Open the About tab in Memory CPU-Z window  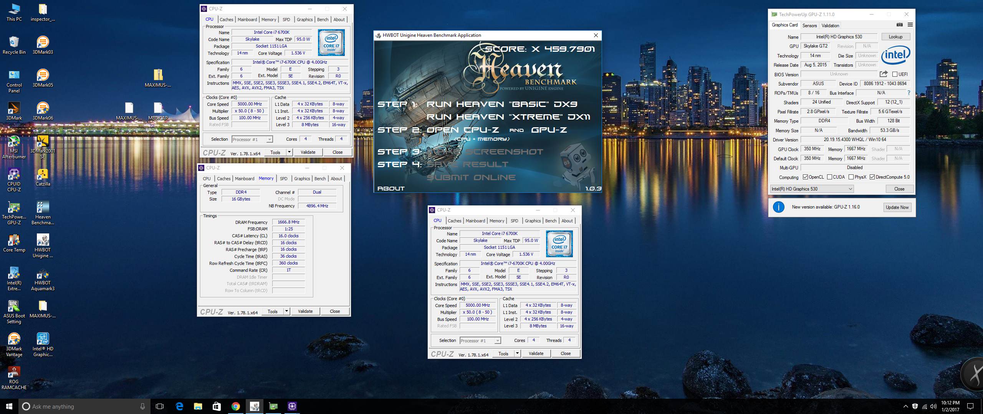tap(336, 179)
